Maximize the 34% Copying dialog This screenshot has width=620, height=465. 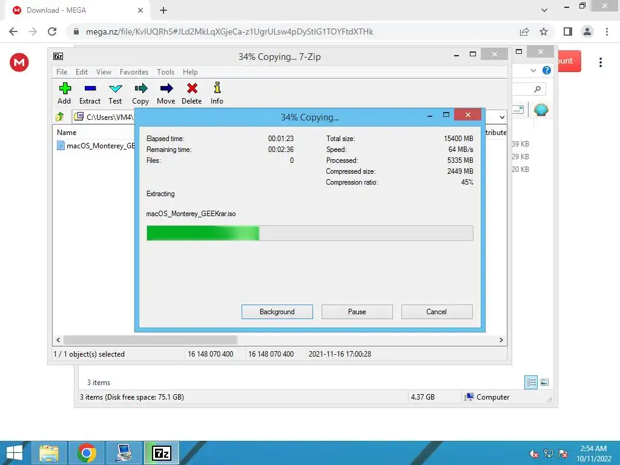coord(446,115)
